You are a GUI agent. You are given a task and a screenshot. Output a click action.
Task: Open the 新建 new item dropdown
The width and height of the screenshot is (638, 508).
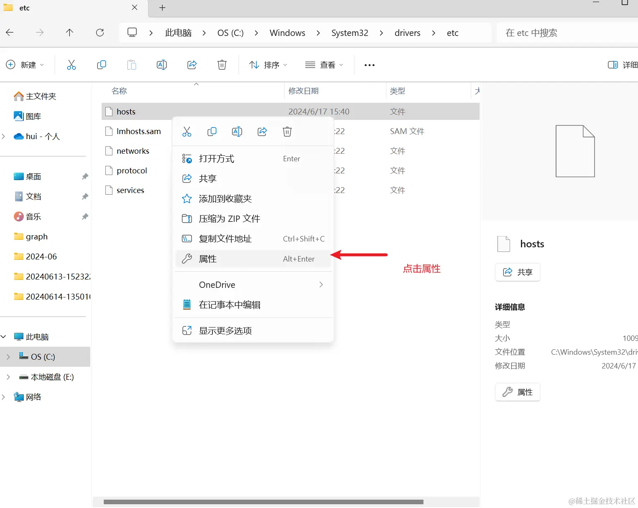pyautogui.click(x=25, y=65)
